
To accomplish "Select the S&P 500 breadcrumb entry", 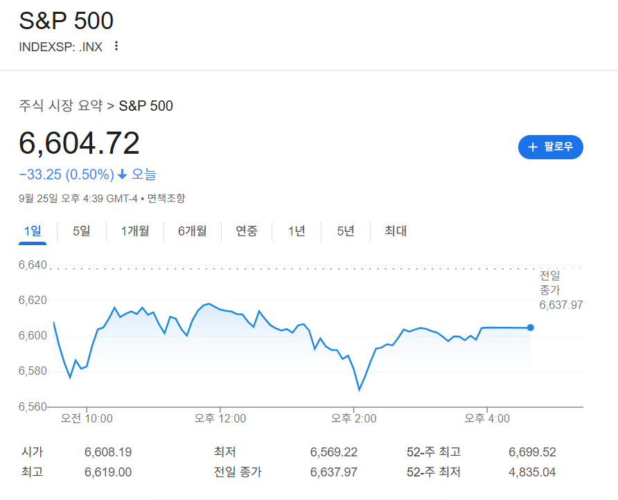I will [145, 106].
